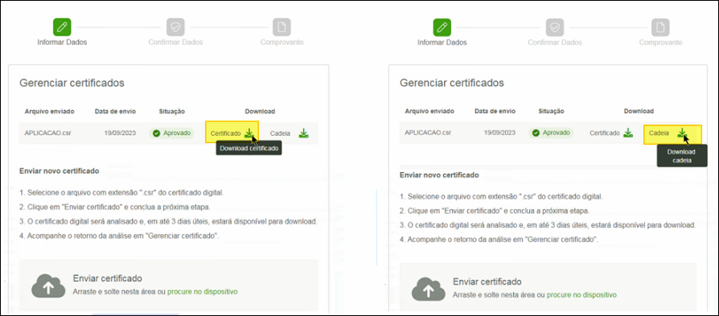The image size is (719, 316).
Task: Download Certificado via arrow icon in right panel
Action: (628, 133)
